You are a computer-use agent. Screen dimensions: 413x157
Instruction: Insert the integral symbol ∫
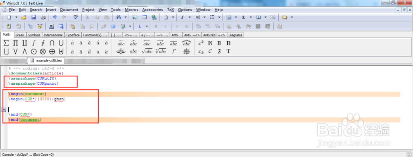coord(34,43)
